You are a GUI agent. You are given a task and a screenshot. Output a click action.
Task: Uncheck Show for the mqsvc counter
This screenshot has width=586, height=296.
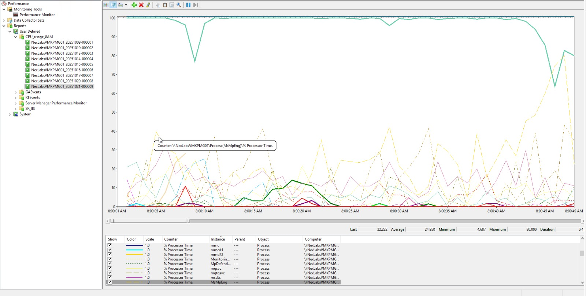pos(110,268)
